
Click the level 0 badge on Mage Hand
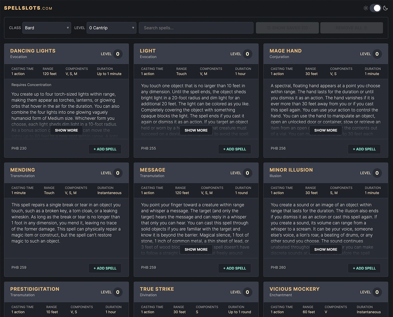point(377,54)
